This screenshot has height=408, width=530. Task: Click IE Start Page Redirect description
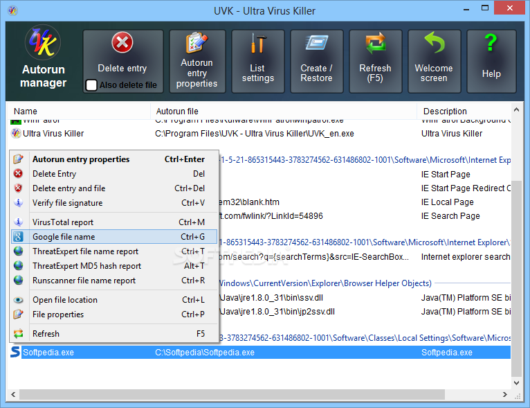coord(466,188)
